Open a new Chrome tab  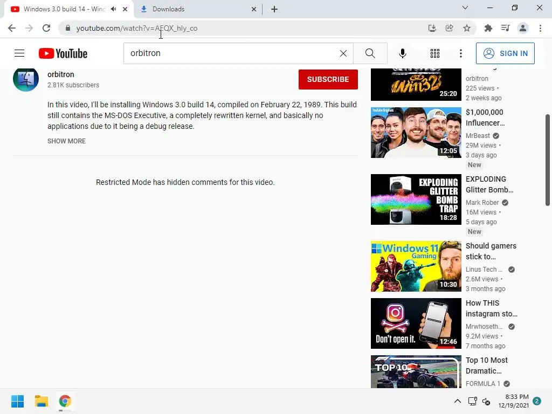tap(274, 9)
